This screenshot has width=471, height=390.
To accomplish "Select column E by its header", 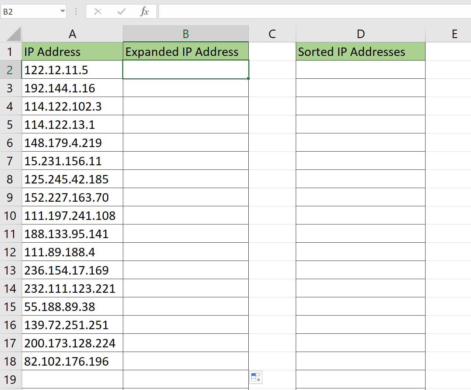I will coord(454,34).
